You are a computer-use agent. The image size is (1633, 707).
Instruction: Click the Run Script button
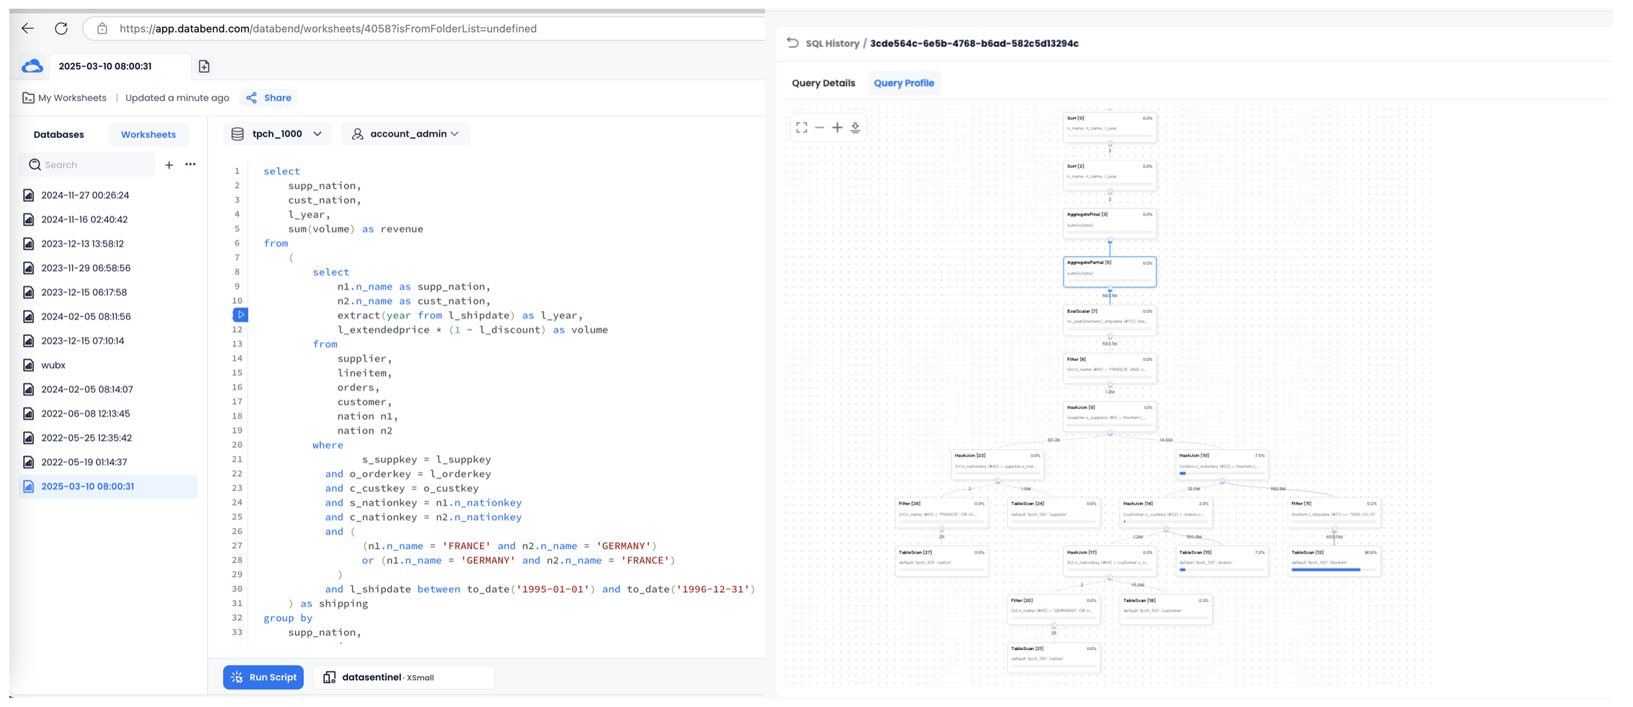263,678
